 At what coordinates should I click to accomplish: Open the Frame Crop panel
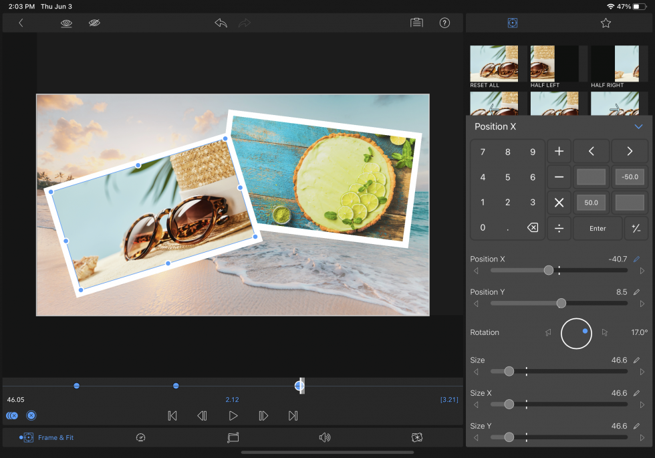coord(233,437)
